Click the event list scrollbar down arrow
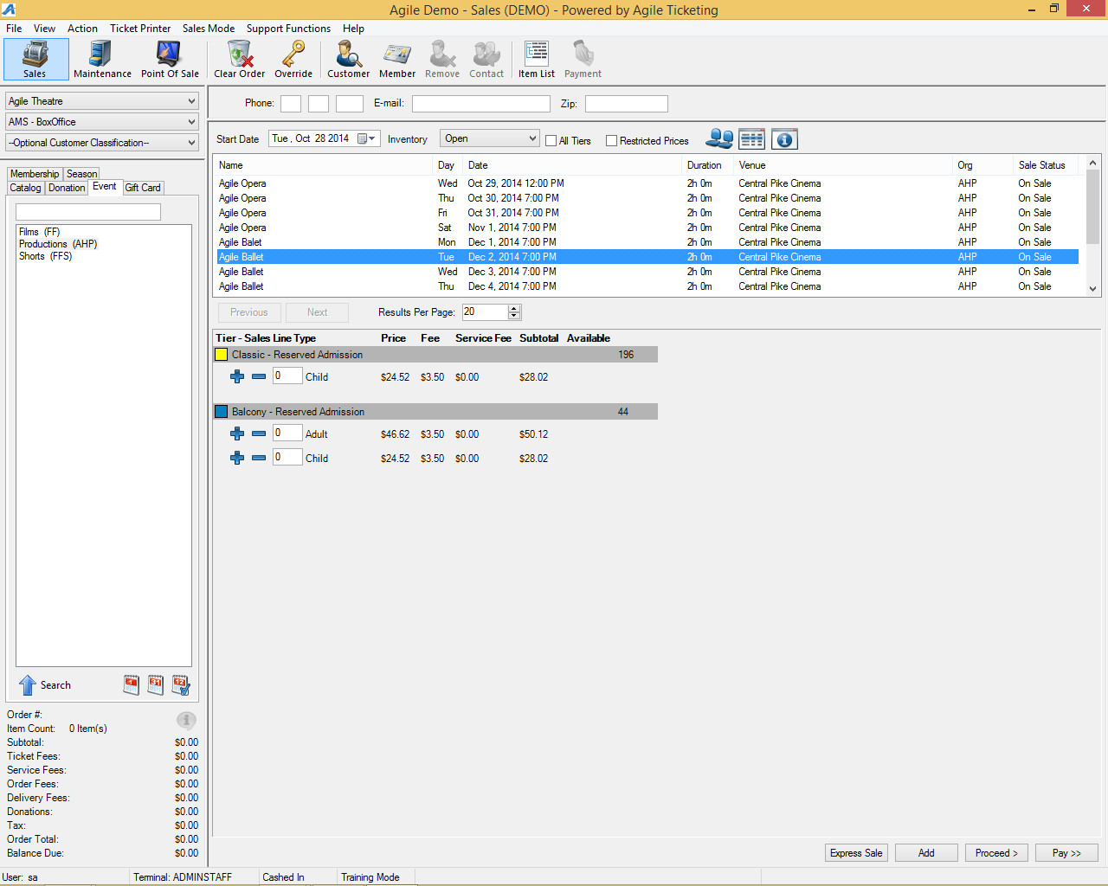 tap(1092, 289)
